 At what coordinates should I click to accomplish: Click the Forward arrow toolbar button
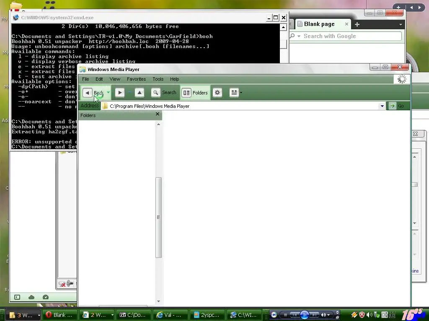coord(120,93)
